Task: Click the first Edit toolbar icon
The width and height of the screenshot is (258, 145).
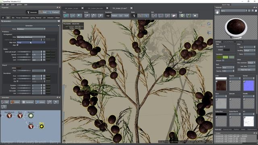Action: click(x=154, y=16)
